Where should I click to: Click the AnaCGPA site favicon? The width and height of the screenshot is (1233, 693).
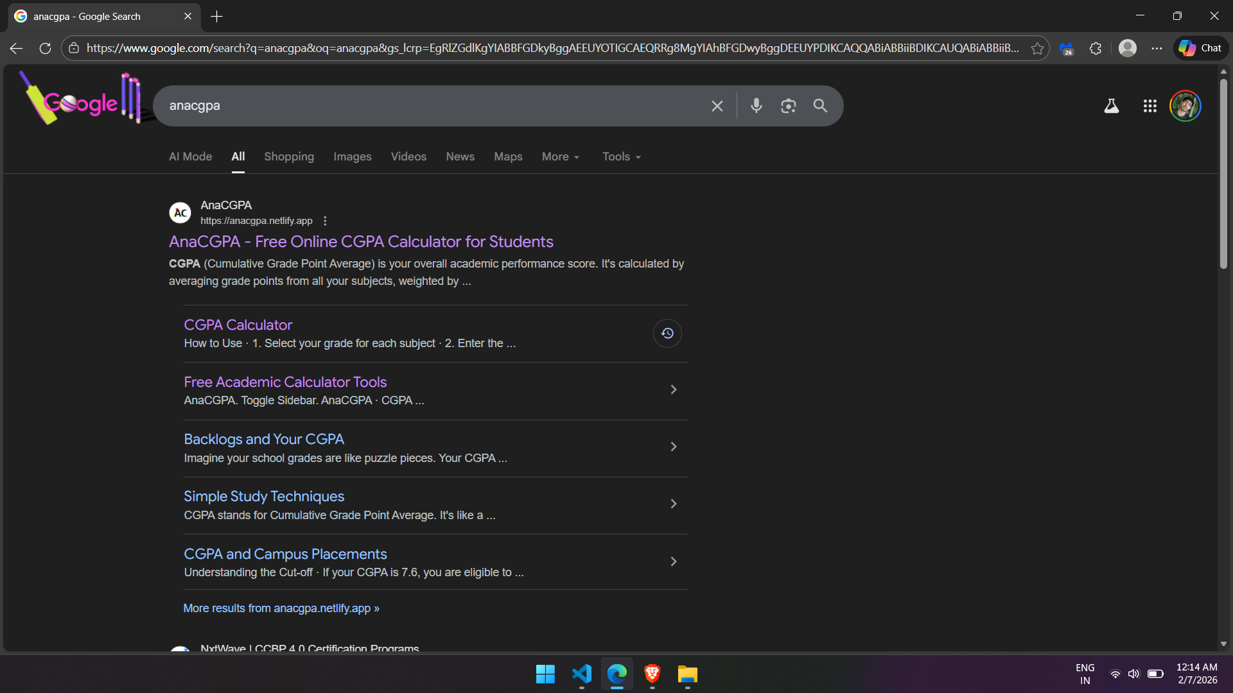coord(180,212)
